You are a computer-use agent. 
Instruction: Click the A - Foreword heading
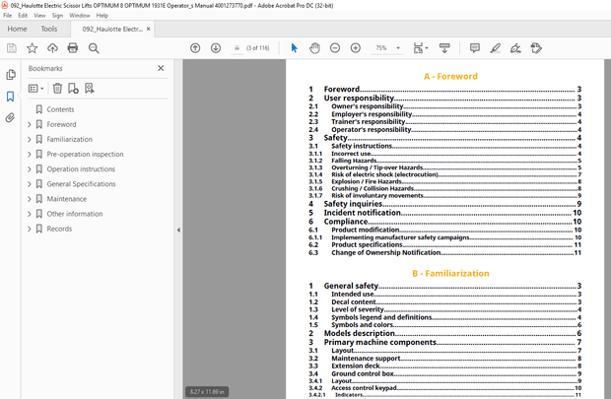pyautogui.click(x=450, y=77)
